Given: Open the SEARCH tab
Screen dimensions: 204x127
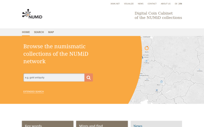Looking at the screenshot, I should click(x=39, y=32).
